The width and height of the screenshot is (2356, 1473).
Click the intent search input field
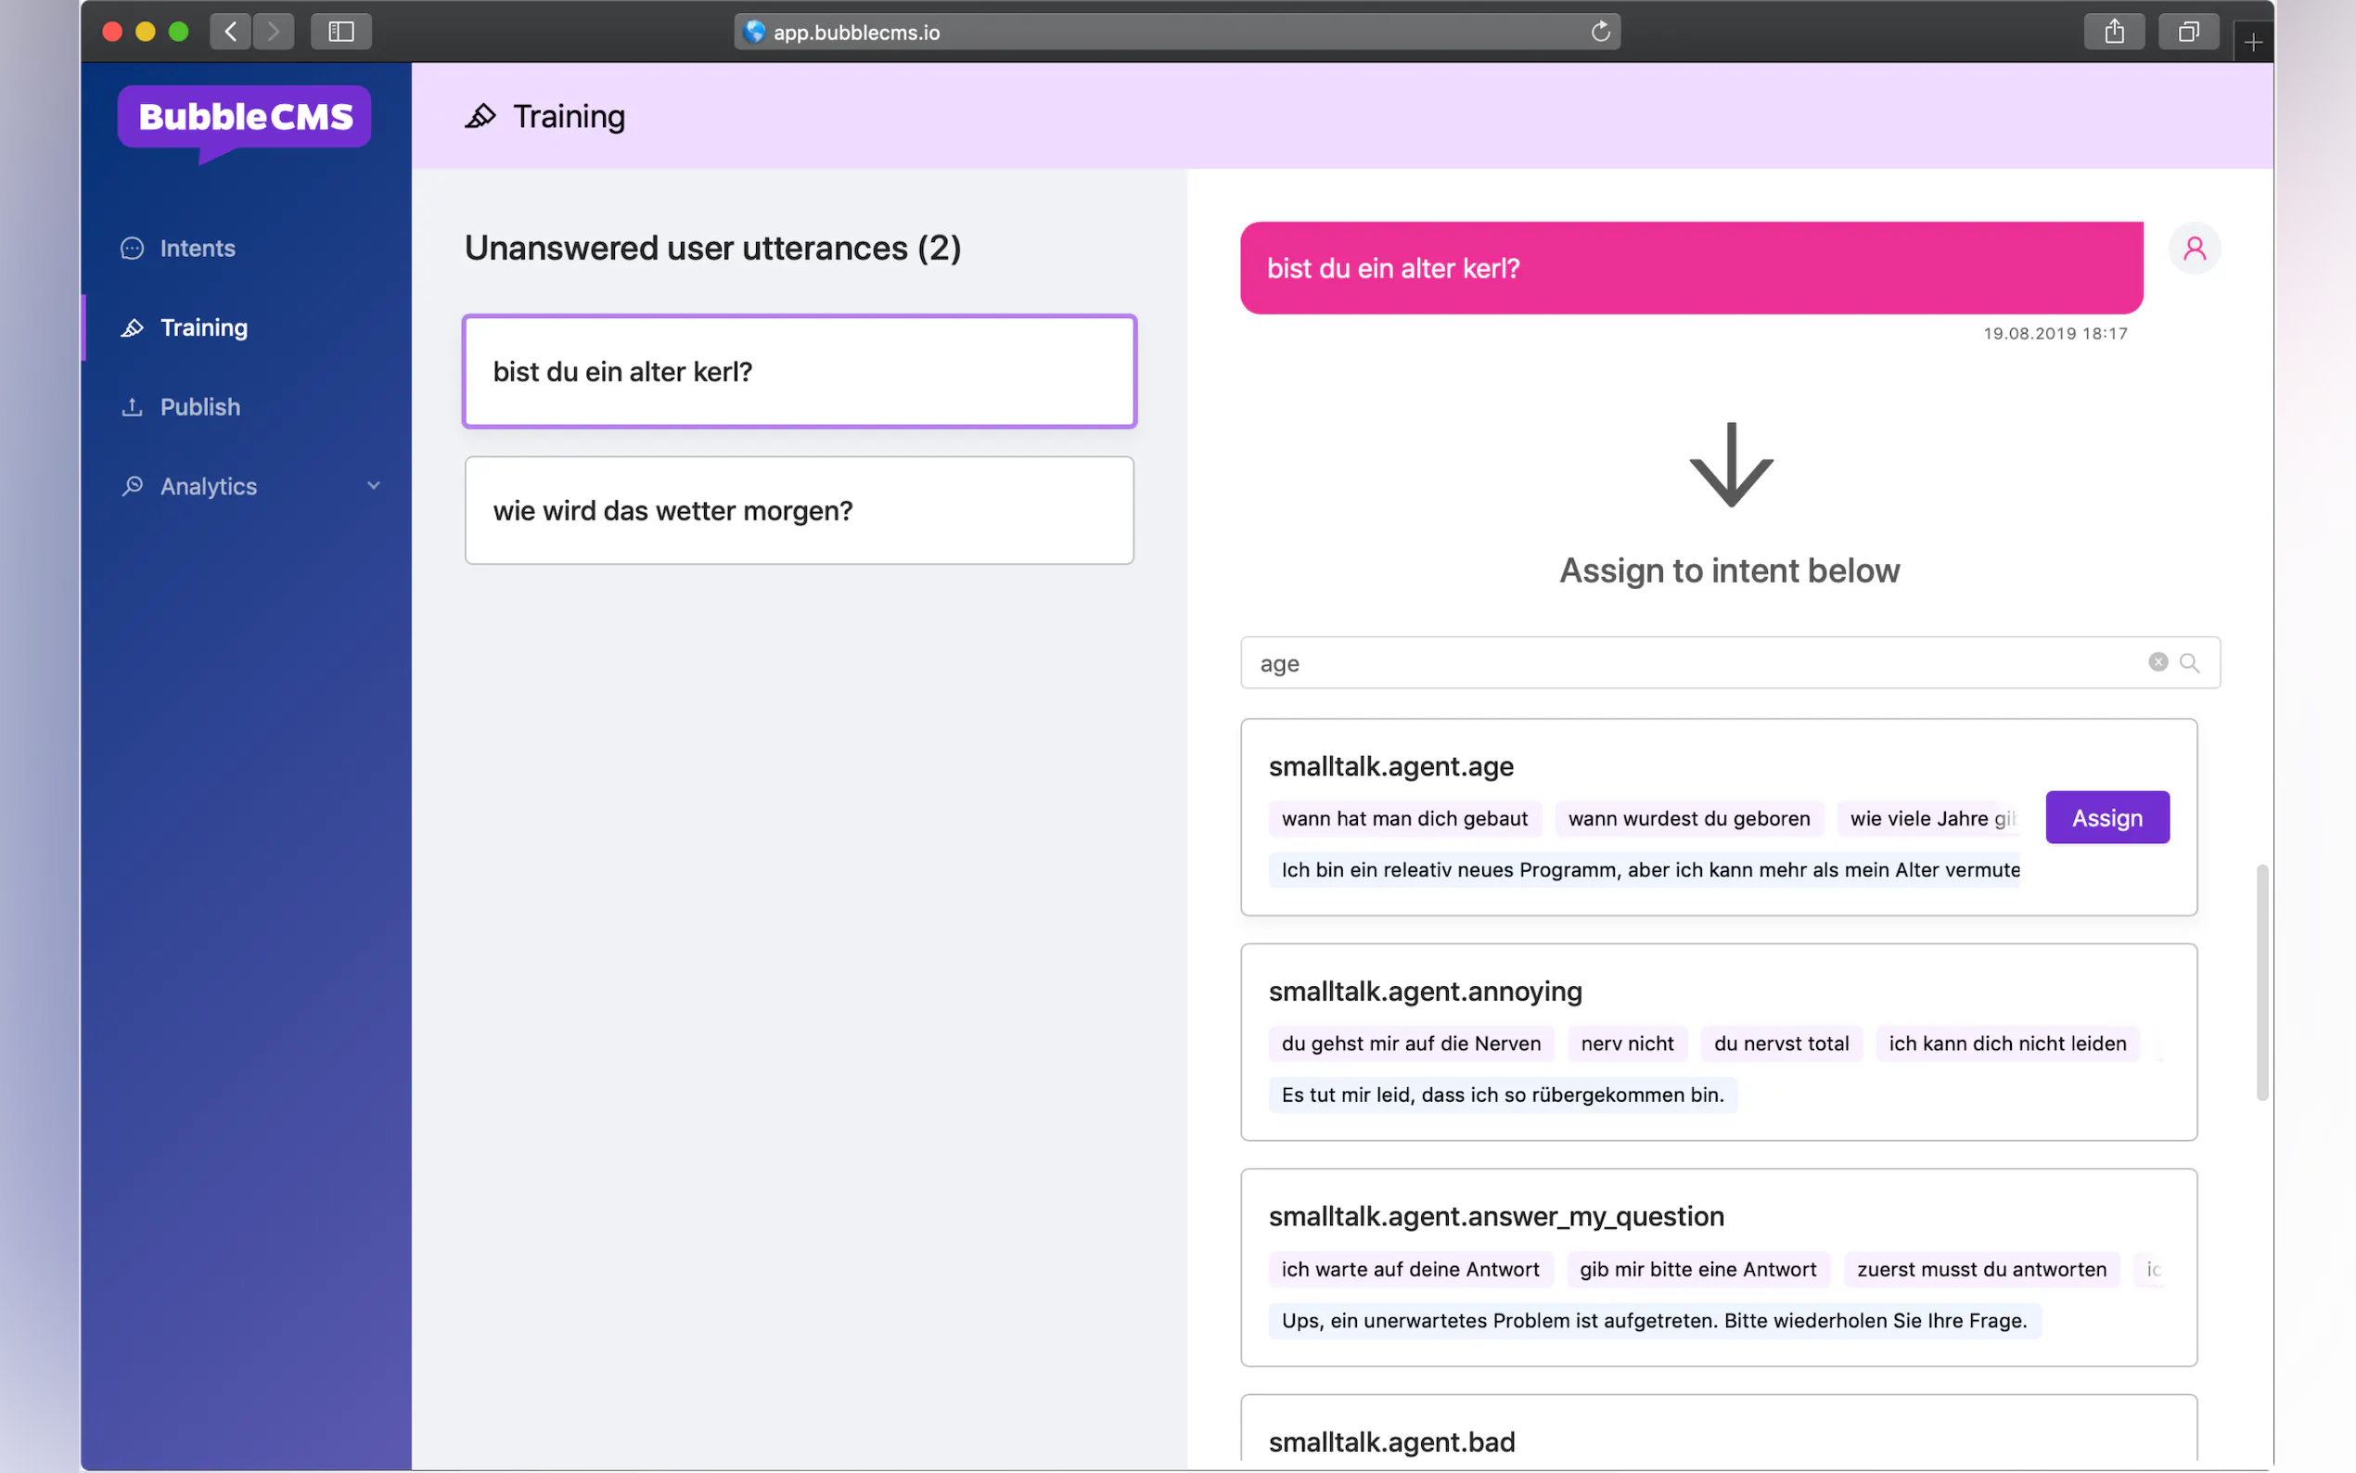(x=1695, y=663)
